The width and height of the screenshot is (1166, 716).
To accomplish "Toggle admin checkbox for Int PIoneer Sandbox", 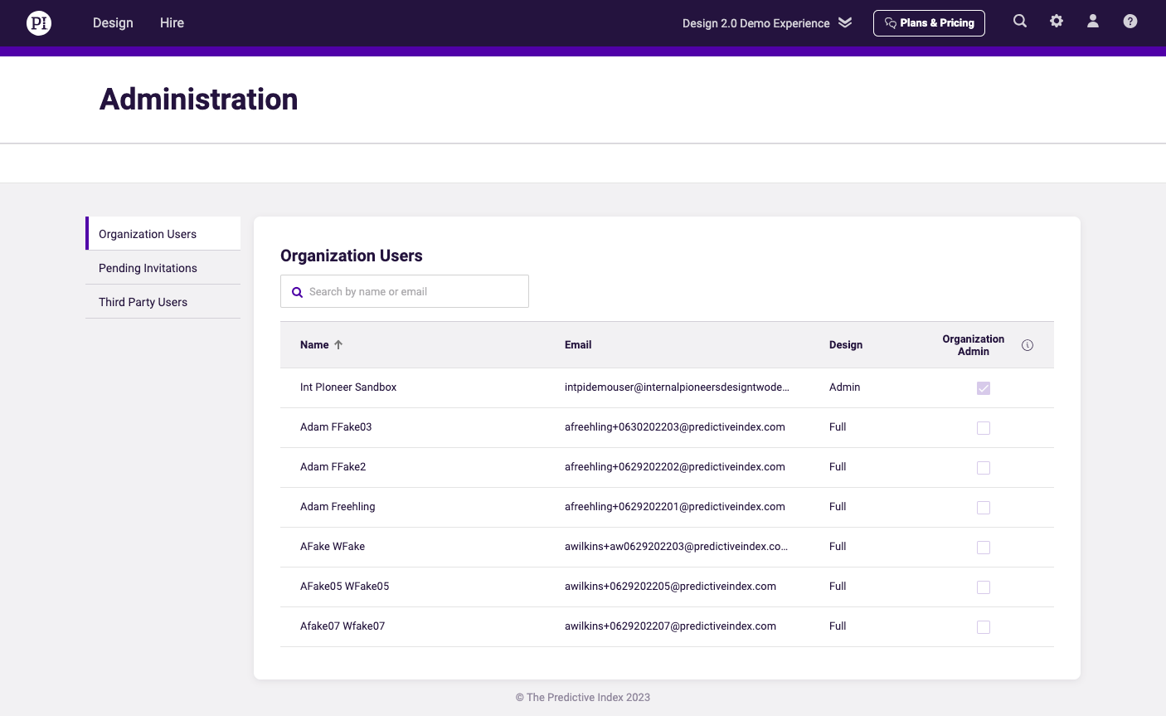I will [x=984, y=388].
